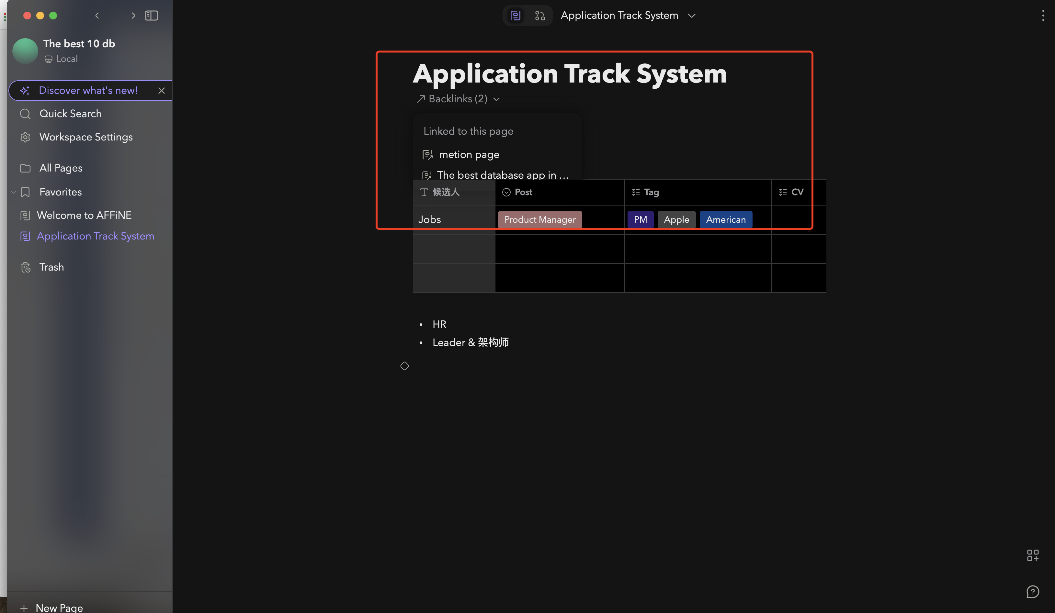The width and height of the screenshot is (1055, 613).
Task: Open Workspace Settings
Action: (85, 137)
